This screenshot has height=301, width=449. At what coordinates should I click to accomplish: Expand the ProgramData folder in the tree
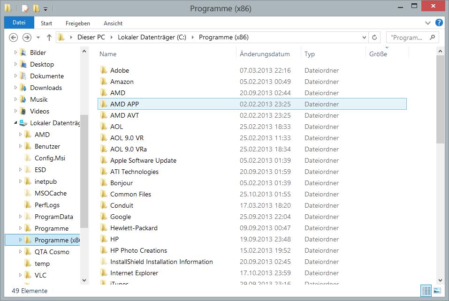click(x=20, y=217)
